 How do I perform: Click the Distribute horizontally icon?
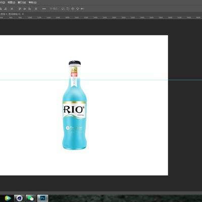[x=36, y=9]
